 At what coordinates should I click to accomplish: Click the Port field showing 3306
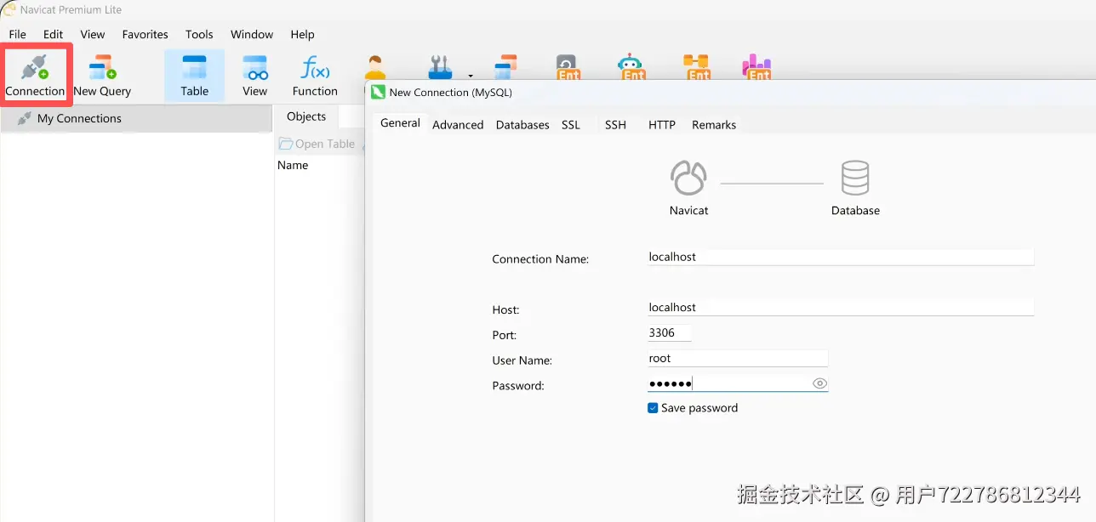coord(669,333)
